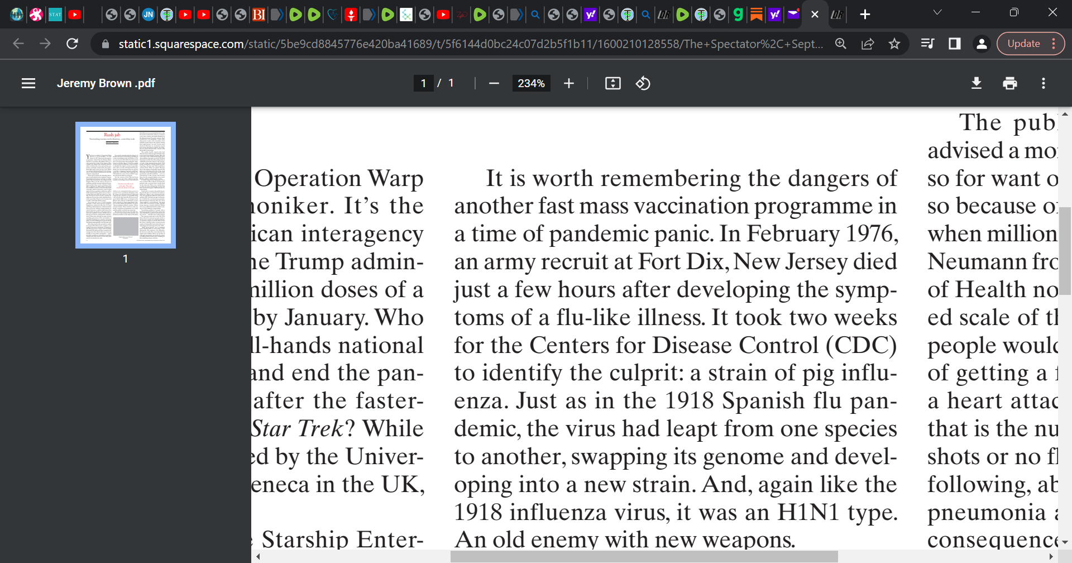The height and width of the screenshot is (563, 1072).
Task: Switch to the BI tab
Action: (259, 15)
